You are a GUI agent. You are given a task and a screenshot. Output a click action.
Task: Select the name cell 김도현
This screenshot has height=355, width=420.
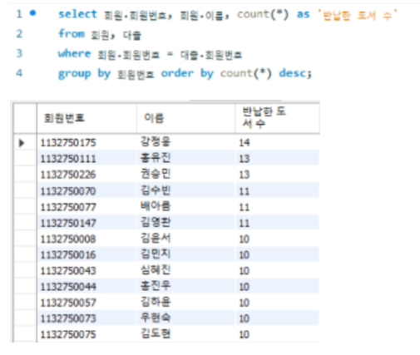[185, 334]
